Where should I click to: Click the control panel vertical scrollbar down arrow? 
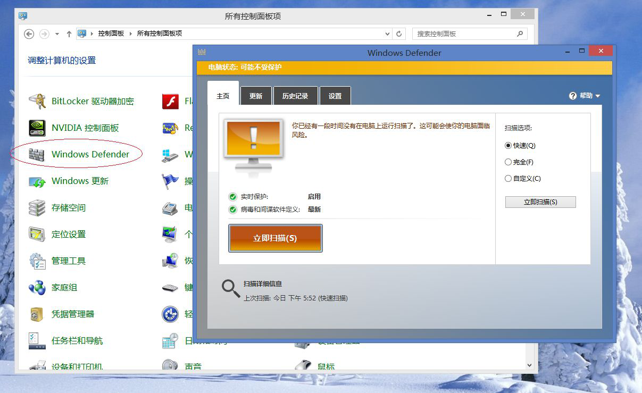[x=529, y=365]
